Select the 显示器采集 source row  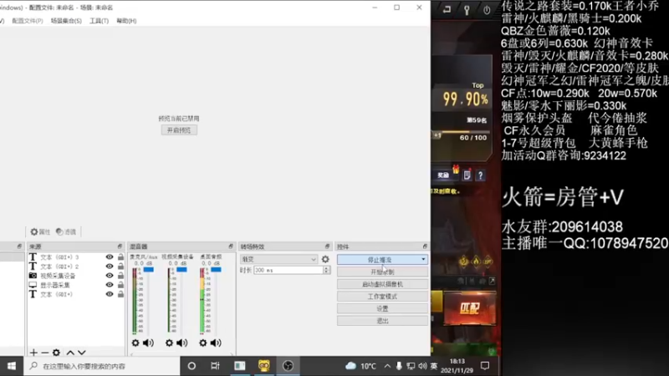(76, 285)
